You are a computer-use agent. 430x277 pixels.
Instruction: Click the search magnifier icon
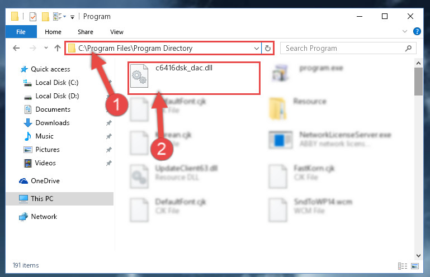[408, 48]
